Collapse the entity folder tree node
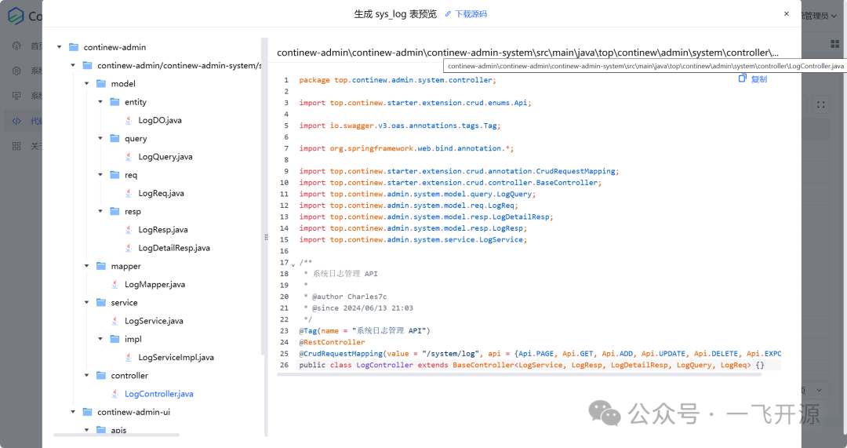 coord(100,102)
